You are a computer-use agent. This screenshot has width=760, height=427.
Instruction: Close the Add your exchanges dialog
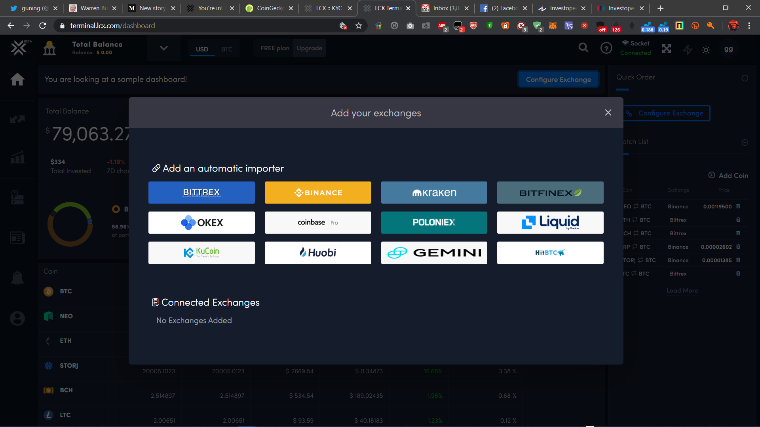point(608,112)
